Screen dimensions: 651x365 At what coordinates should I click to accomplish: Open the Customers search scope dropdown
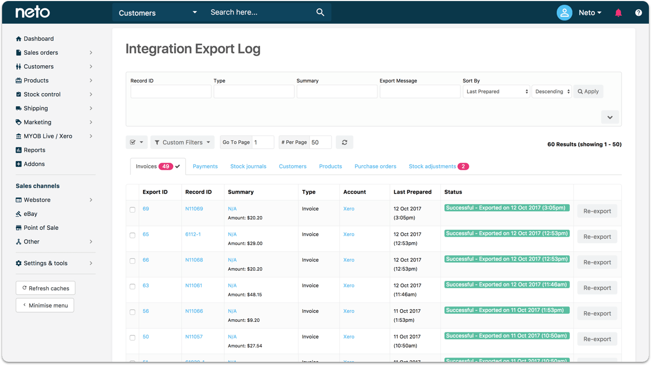158,13
